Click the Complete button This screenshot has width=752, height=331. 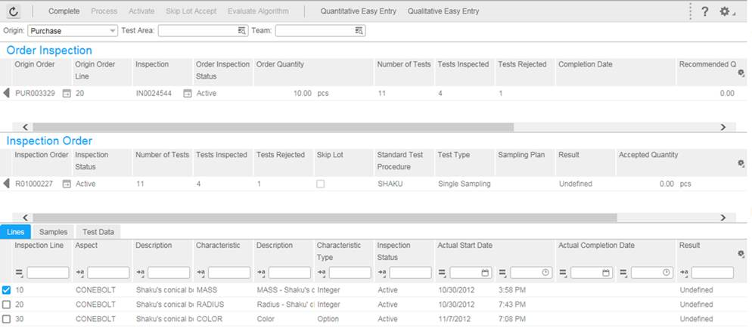point(64,11)
